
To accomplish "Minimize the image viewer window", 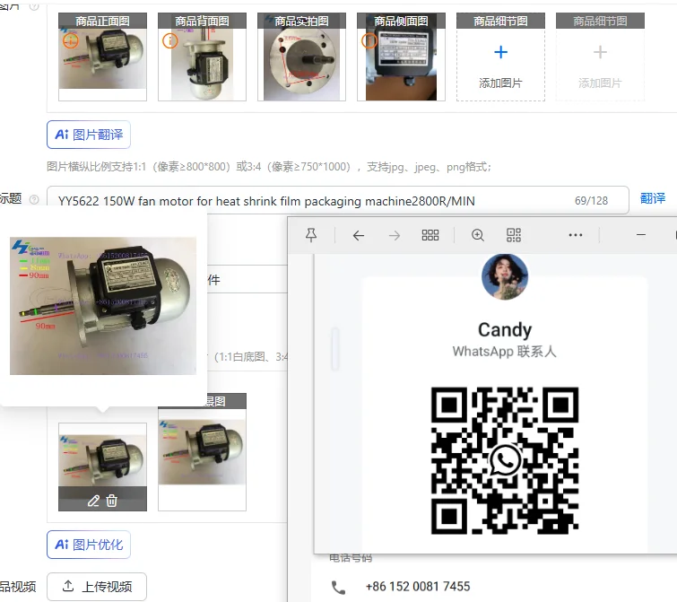I will (x=641, y=235).
